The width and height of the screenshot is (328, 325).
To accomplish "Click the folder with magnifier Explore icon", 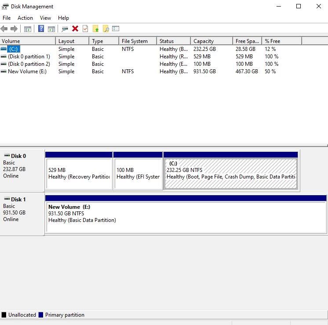I will click(x=106, y=29).
